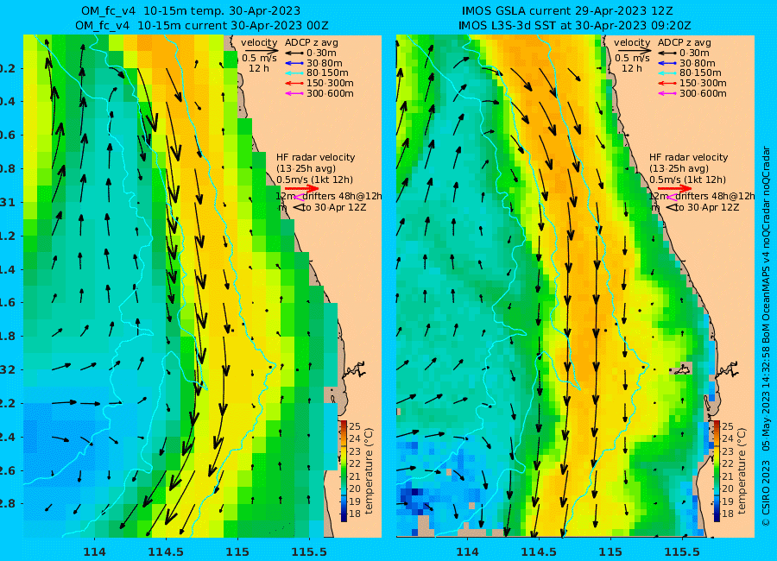
Task: Click the title 'IMOS L3S-3d SST at 30-Apr-2023 09:20Z'
Action: (x=574, y=25)
